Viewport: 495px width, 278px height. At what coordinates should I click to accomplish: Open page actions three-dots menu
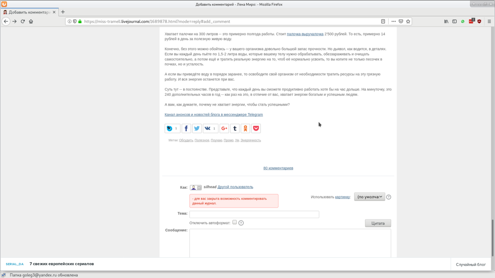tap(393, 21)
